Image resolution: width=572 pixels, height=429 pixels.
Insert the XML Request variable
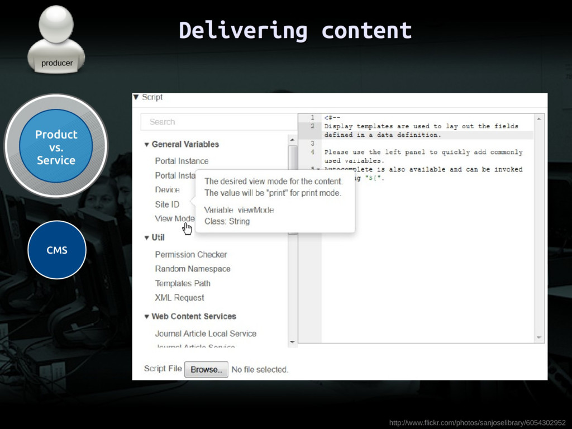[x=179, y=298]
